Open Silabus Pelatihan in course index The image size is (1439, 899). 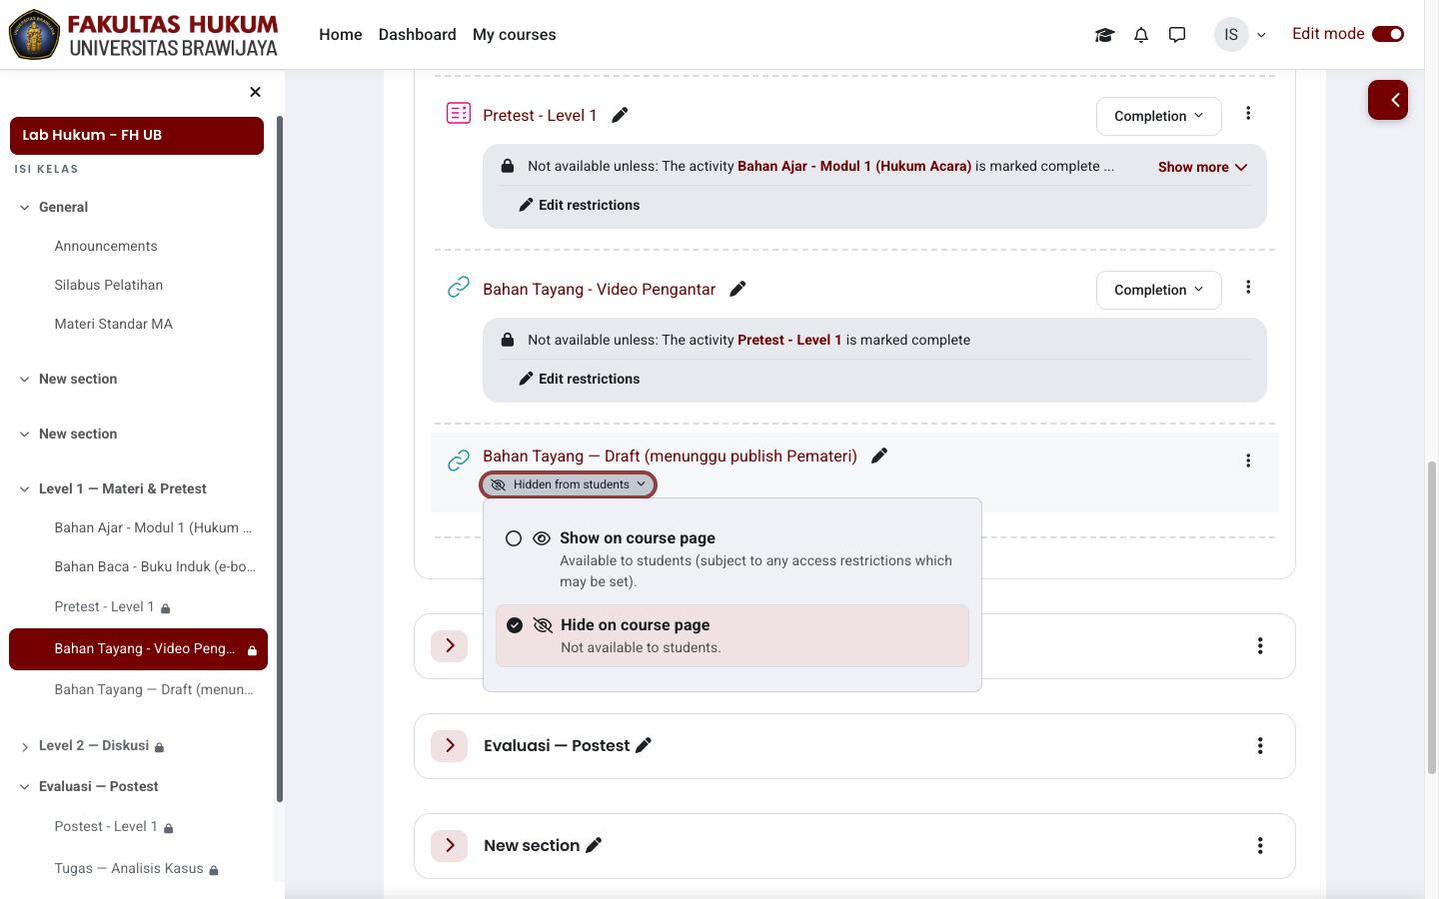(x=109, y=285)
